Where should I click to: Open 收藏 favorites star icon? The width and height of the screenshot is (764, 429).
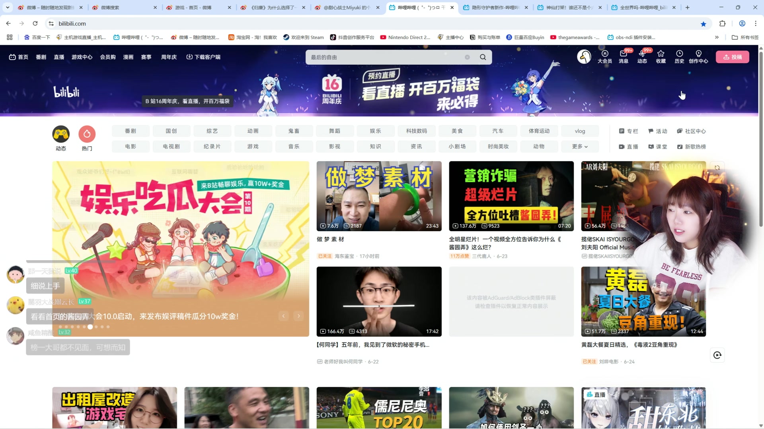point(661,57)
